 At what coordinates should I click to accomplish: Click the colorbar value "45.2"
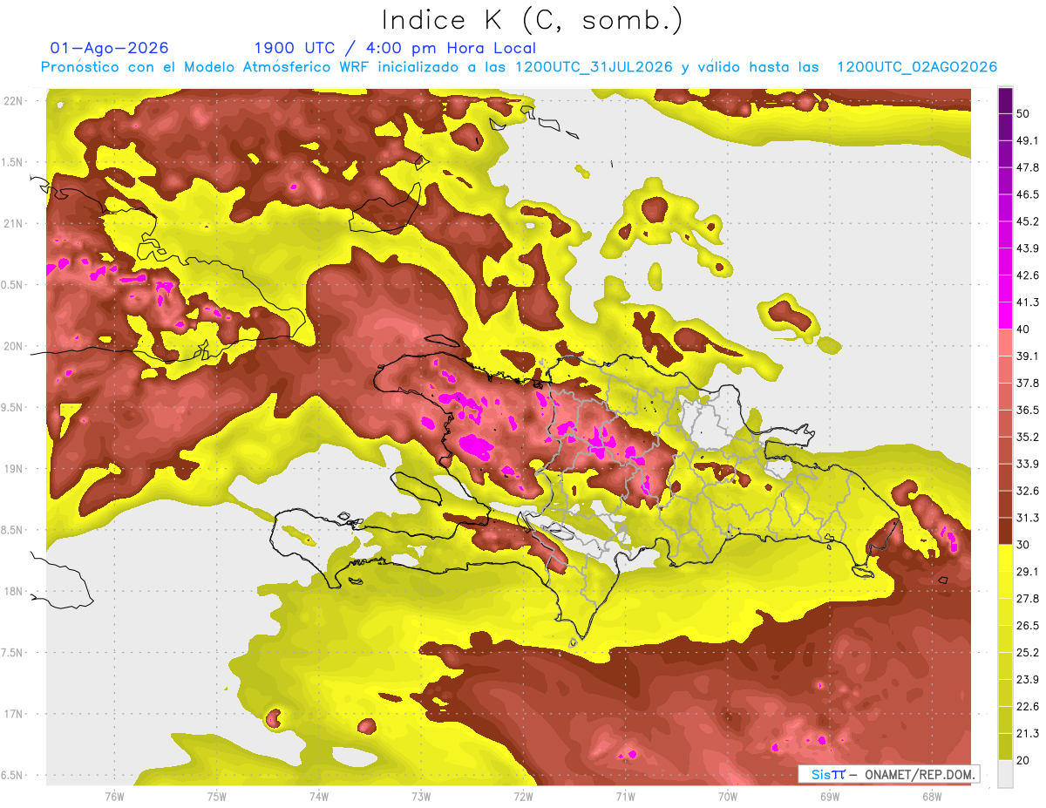coord(1028,221)
